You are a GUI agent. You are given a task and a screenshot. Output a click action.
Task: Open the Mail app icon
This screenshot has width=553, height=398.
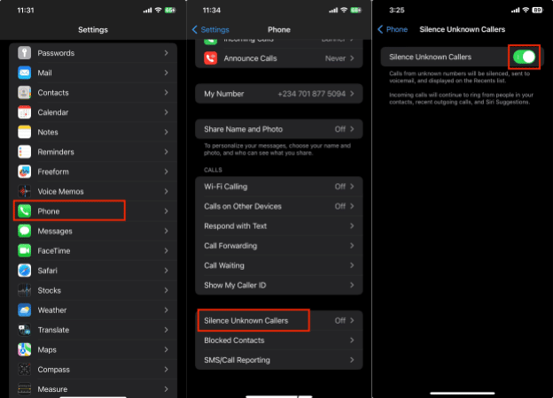pos(24,73)
